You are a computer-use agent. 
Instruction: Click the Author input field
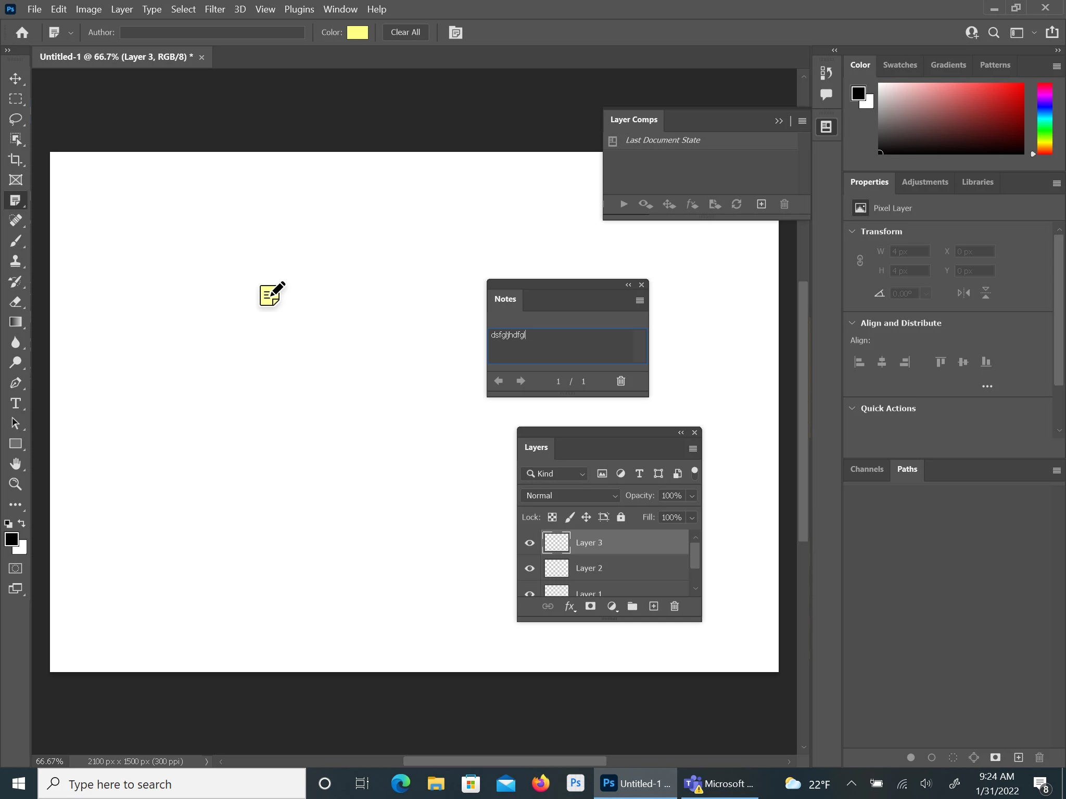point(212,32)
